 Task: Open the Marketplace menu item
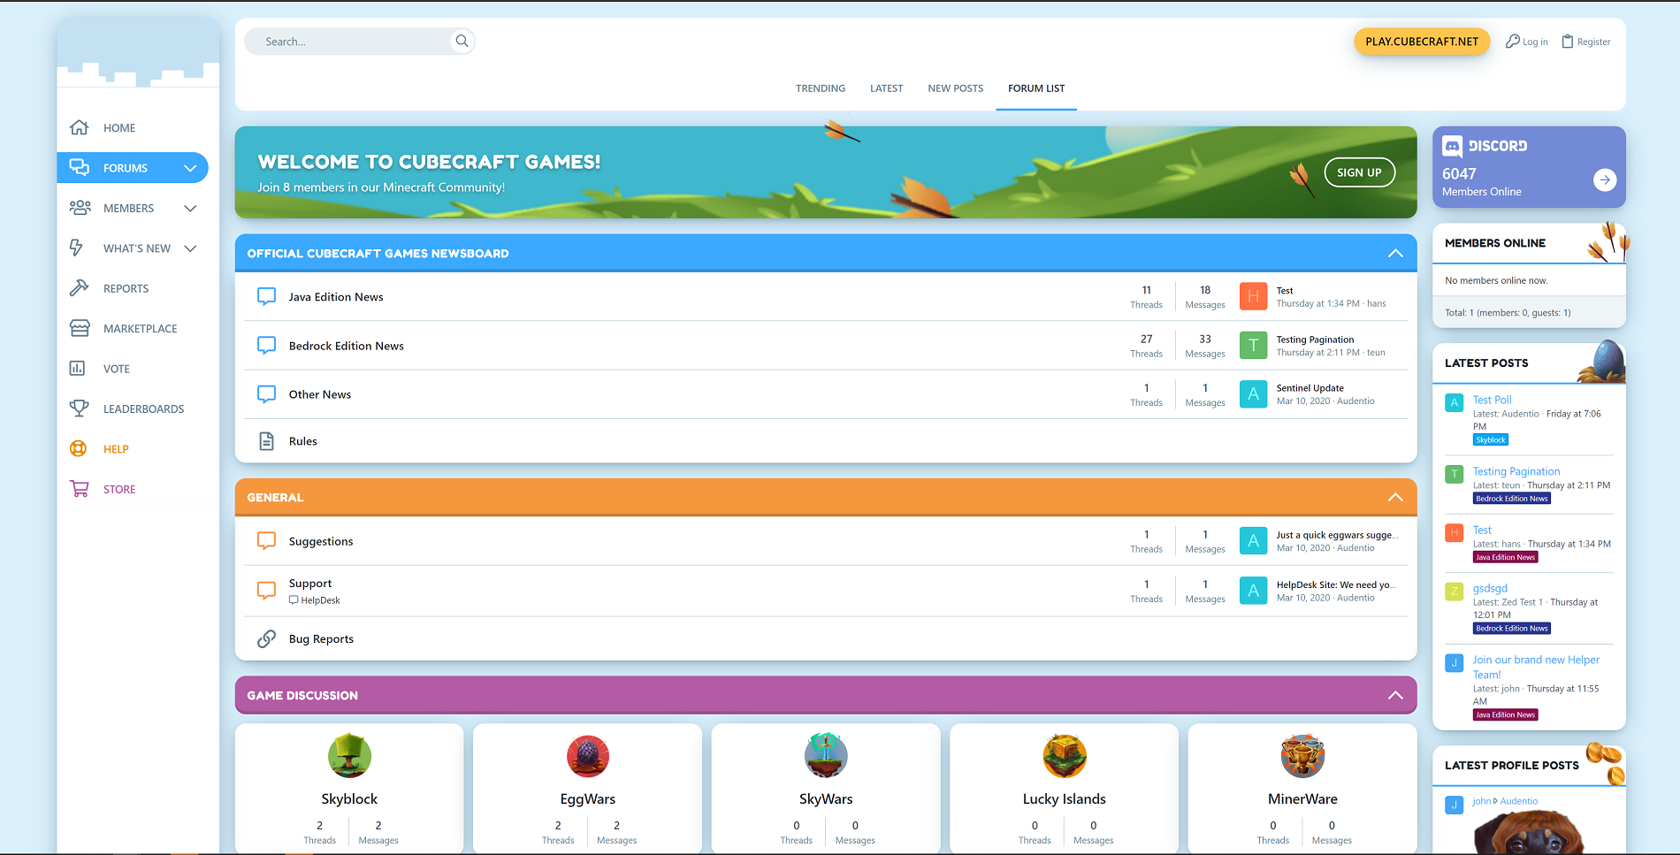[x=139, y=328]
